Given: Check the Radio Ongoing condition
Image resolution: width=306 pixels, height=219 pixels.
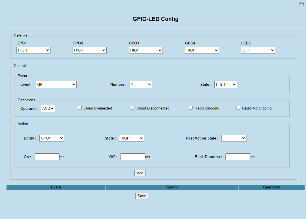Looking at the screenshot, I should [x=191, y=108].
